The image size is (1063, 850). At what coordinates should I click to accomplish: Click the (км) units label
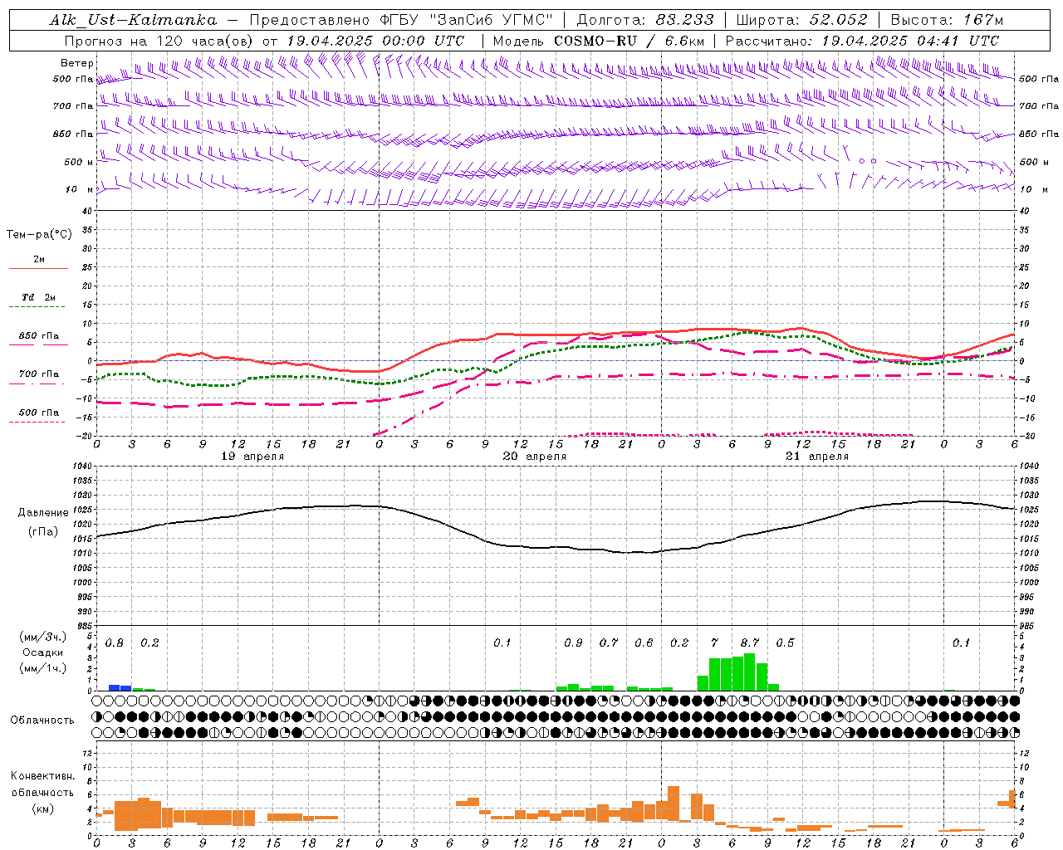coord(42,808)
